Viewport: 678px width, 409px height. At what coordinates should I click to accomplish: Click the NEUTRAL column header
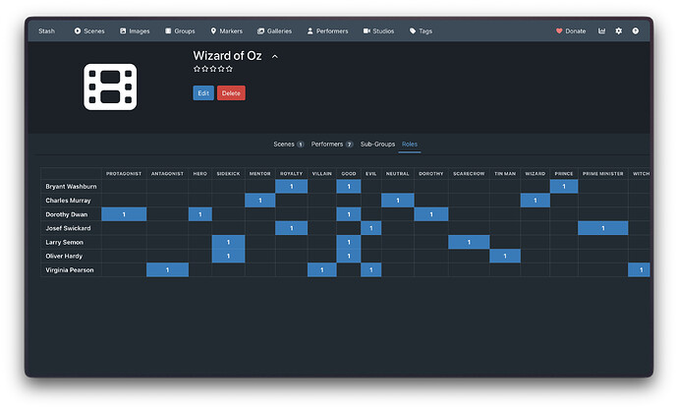397,174
